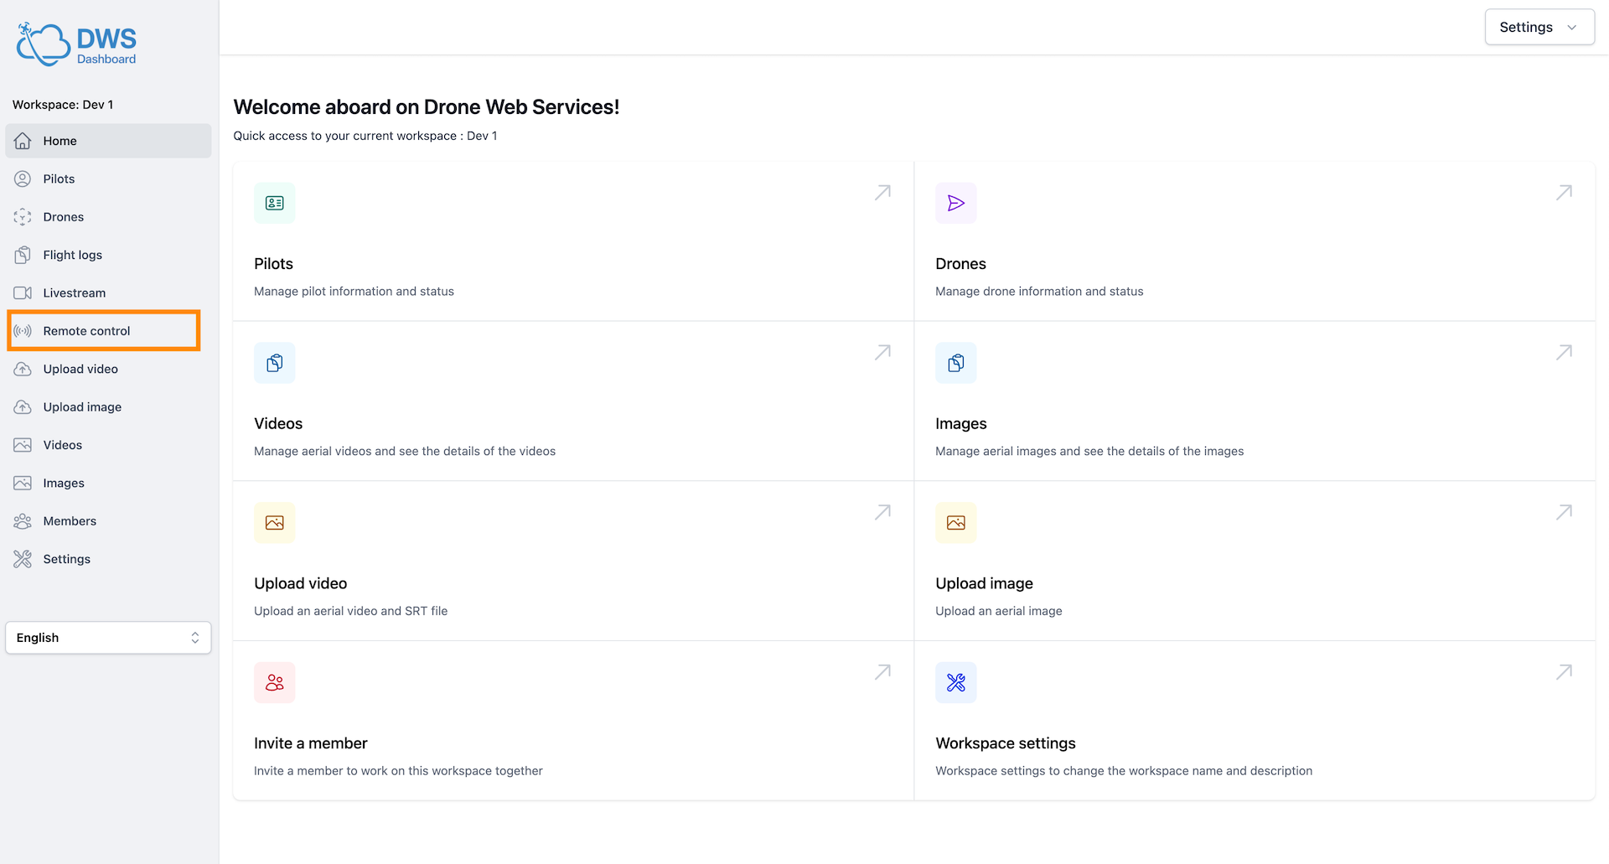Go to Flight logs in sidebar
Screen dimensions: 1609x864
pyautogui.click(x=72, y=255)
